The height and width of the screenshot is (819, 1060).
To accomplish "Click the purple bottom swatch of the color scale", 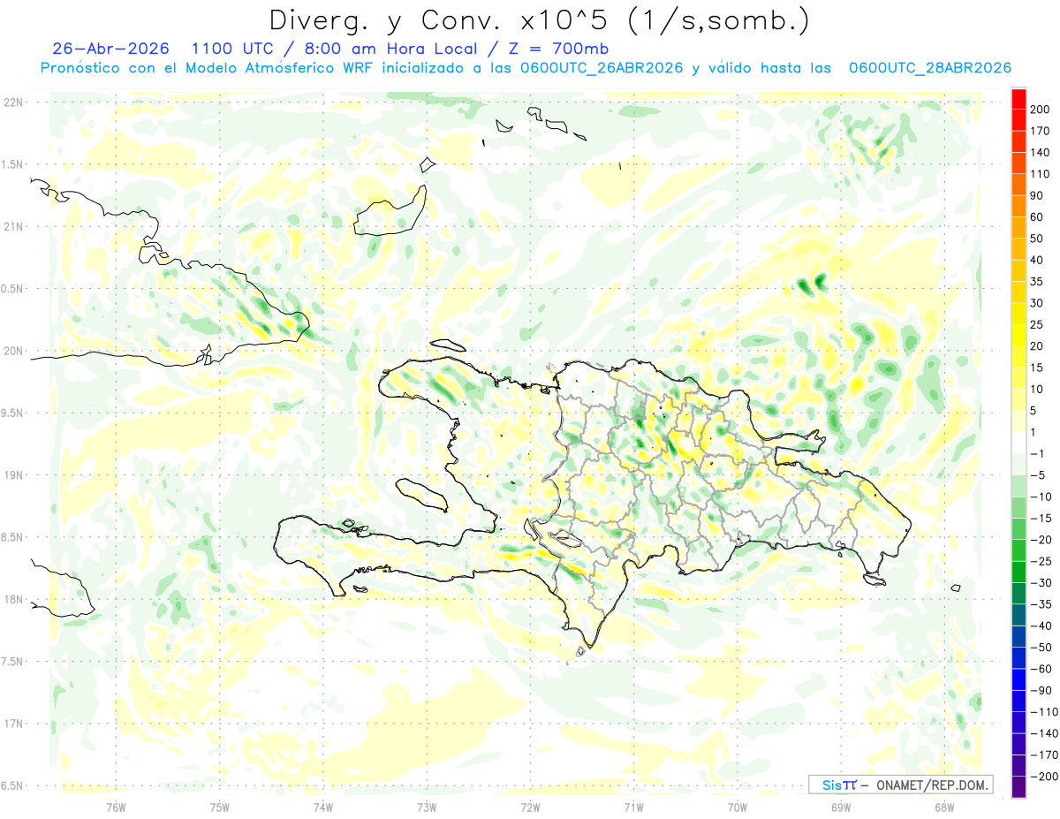I will point(1018,787).
